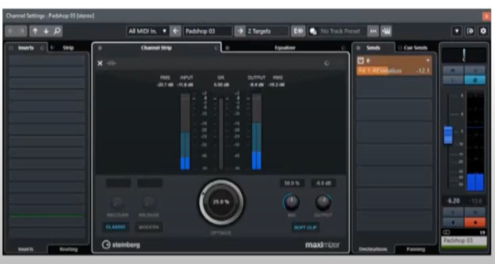Switch to the Sends tab
The image size is (495, 264).
(x=373, y=47)
